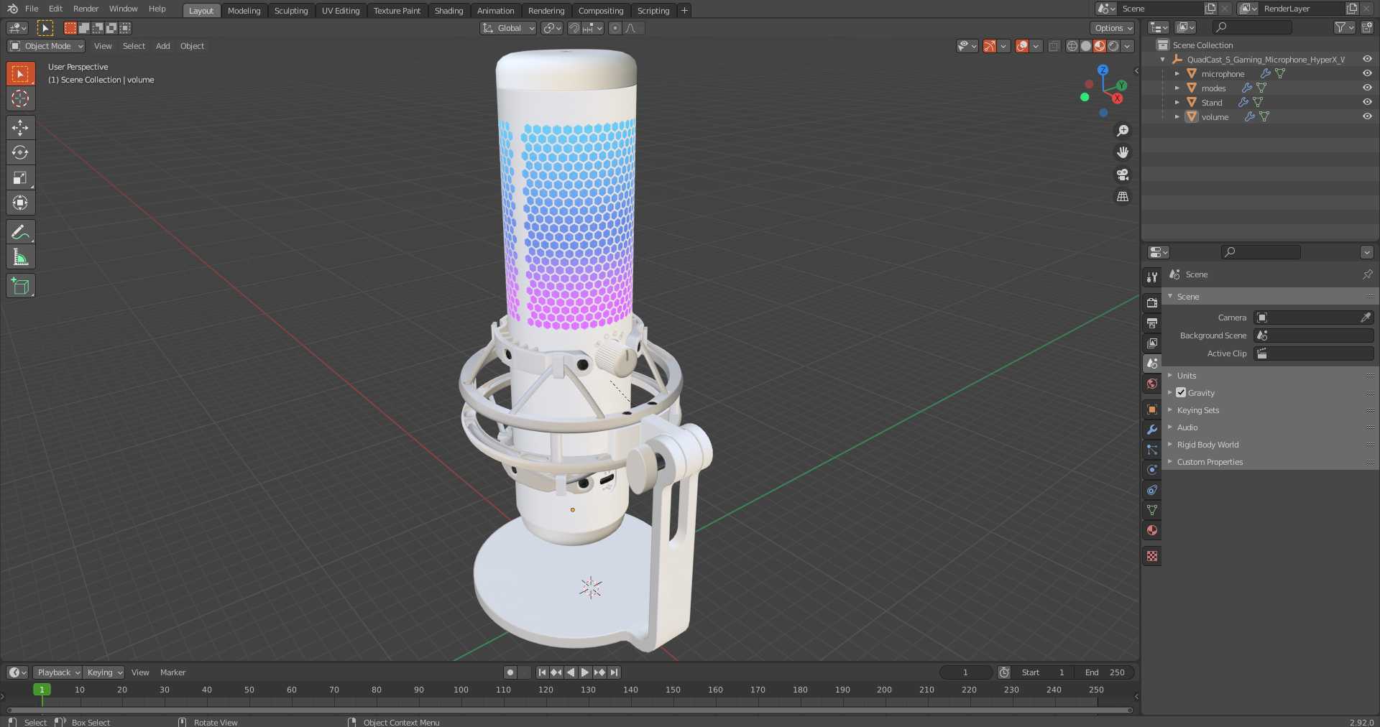Activate the Rotate tool

click(x=20, y=152)
